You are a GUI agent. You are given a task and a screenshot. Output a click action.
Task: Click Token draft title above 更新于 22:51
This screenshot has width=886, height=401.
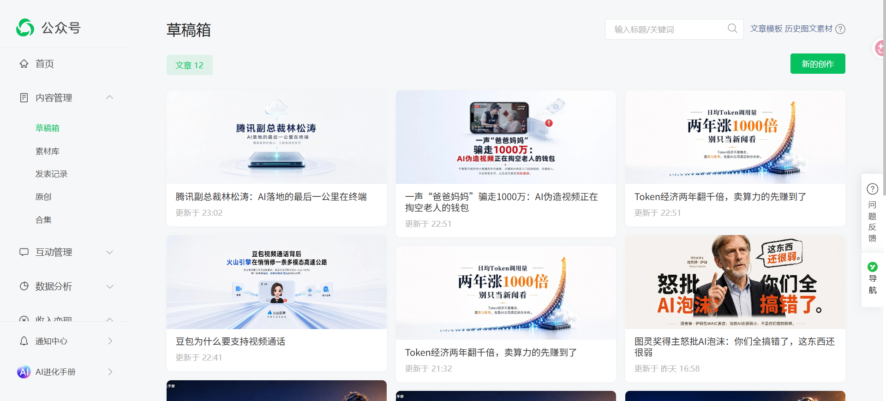click(720, 197)
